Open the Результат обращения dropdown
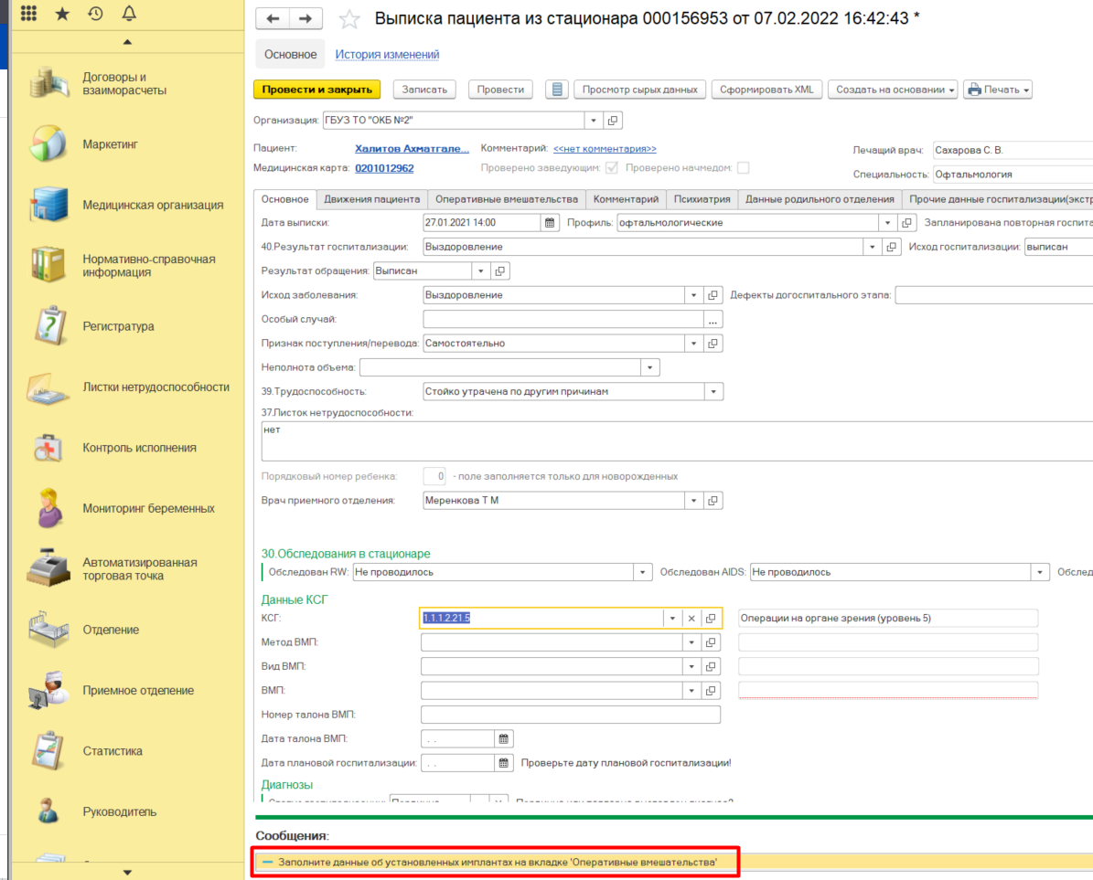 click(x=481, y=271)
